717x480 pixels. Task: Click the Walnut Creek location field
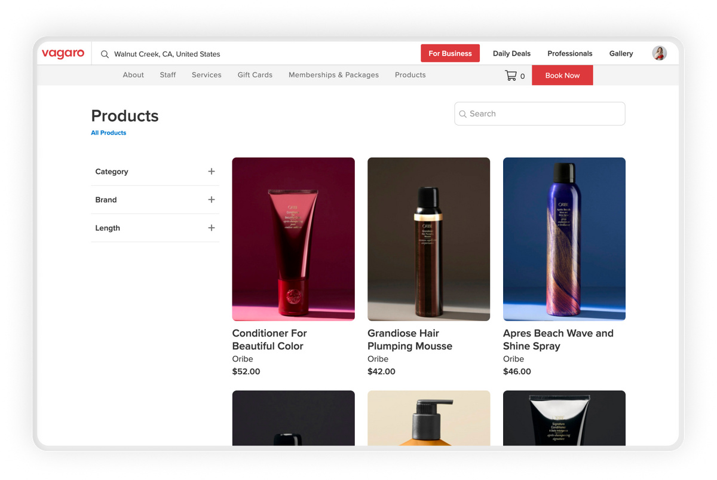pyautogui.click(x=167, y=54)
